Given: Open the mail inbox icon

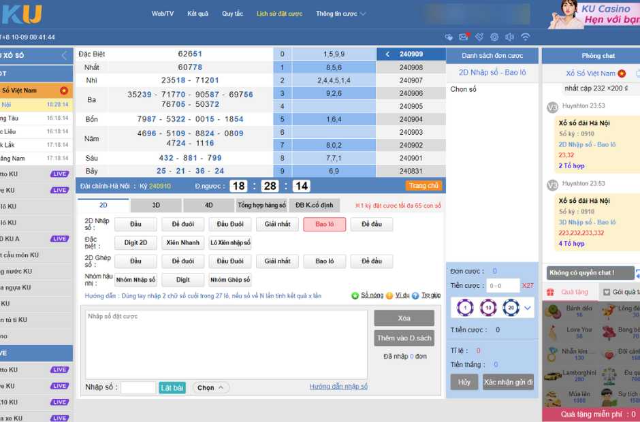Looking at the screenshot, I should [464, 37].
